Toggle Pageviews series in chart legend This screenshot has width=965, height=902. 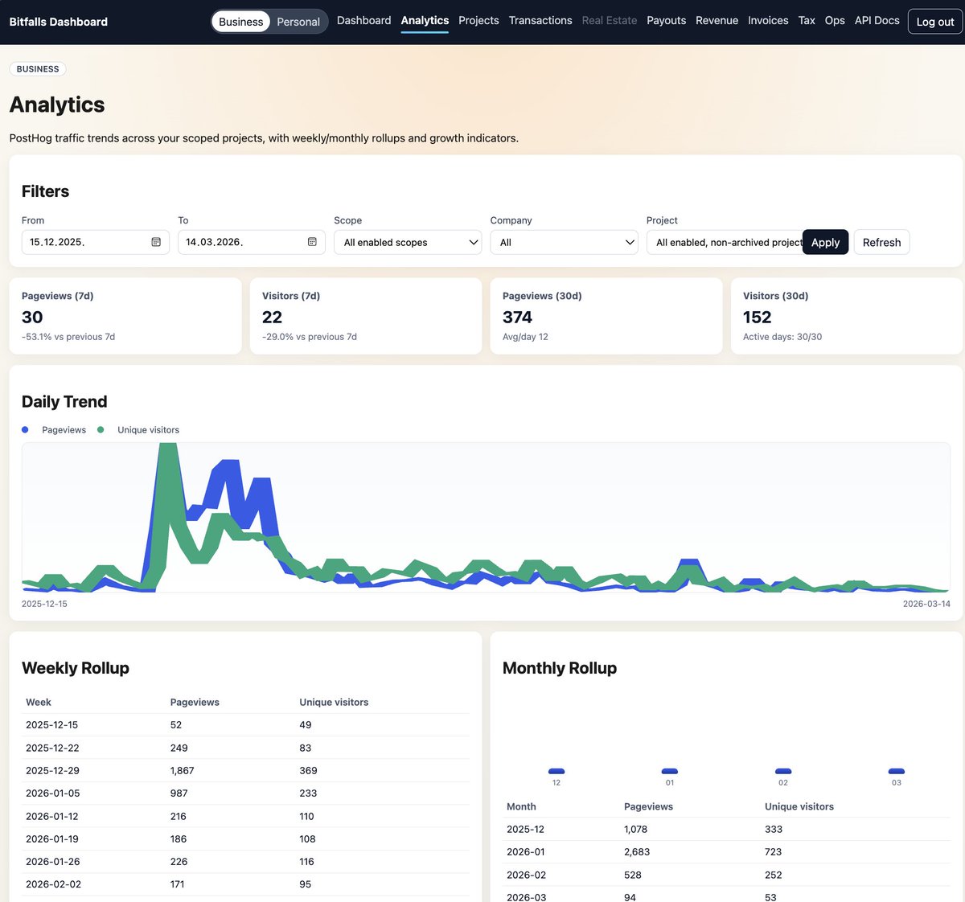(x=54, y=430)
